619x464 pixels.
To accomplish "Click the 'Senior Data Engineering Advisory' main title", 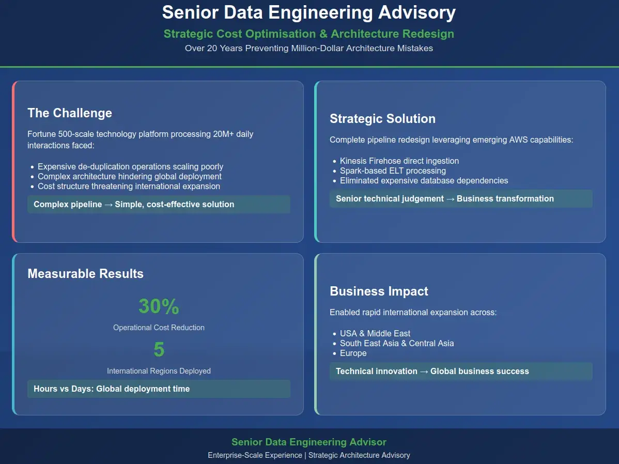I will 309,12.
